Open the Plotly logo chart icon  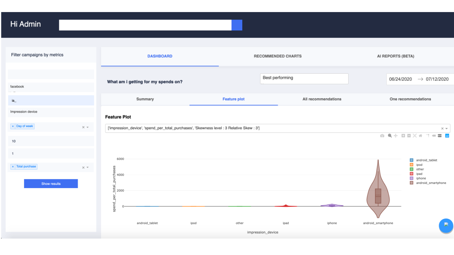[x=447, y=136]
